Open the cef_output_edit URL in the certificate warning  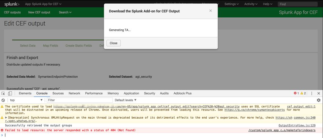[x=146, y=107]
